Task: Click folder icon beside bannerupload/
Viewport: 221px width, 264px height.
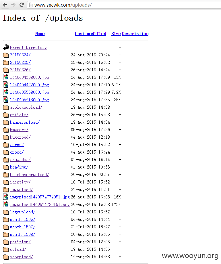Action: tap(6, 122)
